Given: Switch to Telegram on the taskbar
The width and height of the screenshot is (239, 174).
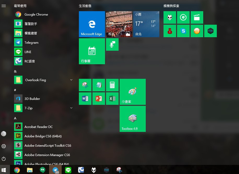Looking at the screenshot, I should [55, 170].
